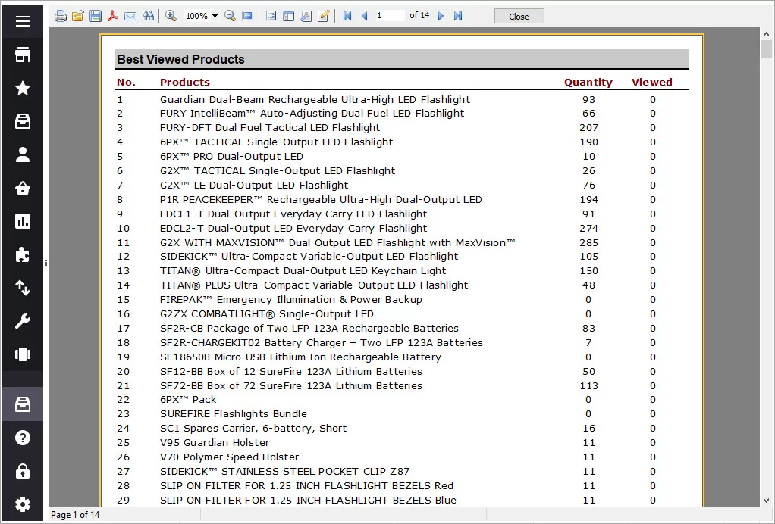
Task: Switch the preview to full screen
Action: point(248,17)
